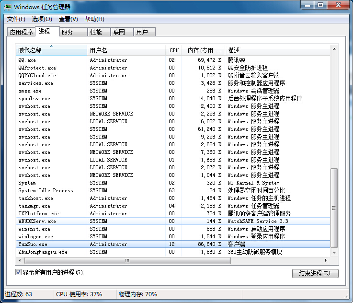Toggle 显示所有用户的进程 checkbox
353x303 pixels.
[19, 272]
